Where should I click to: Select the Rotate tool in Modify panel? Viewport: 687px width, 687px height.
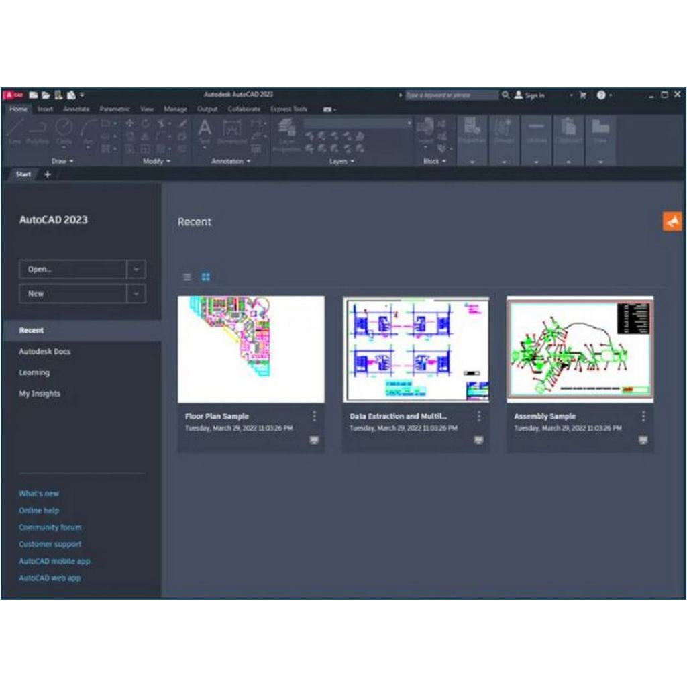click(145, 123)
